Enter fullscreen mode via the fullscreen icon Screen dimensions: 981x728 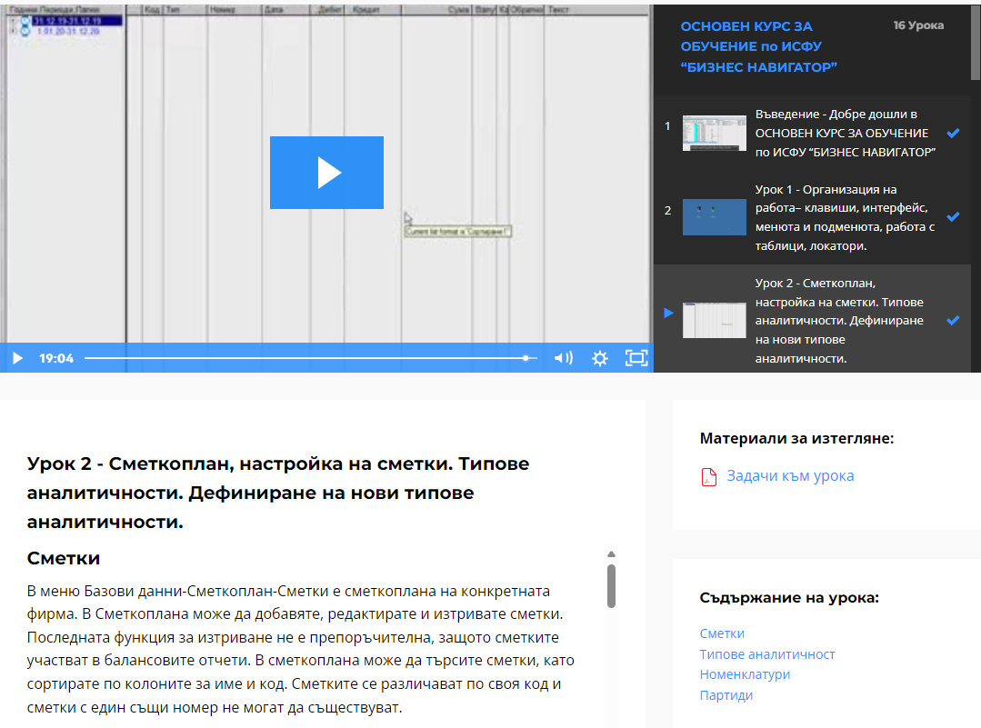pyautogui.click(x=636, y=358)
